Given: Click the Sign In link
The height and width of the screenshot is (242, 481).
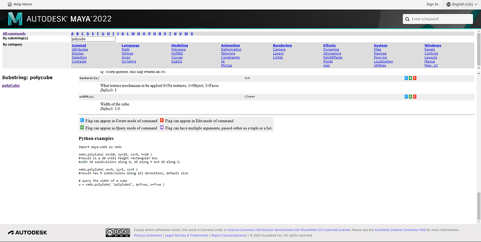Looking at the screenshot, I should 432,4.
